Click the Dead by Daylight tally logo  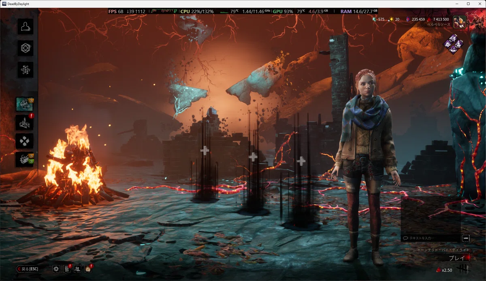[463, 270]
